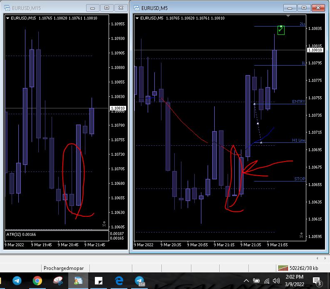Maximize the EURUSD,M15 chart window

[107, 8]
